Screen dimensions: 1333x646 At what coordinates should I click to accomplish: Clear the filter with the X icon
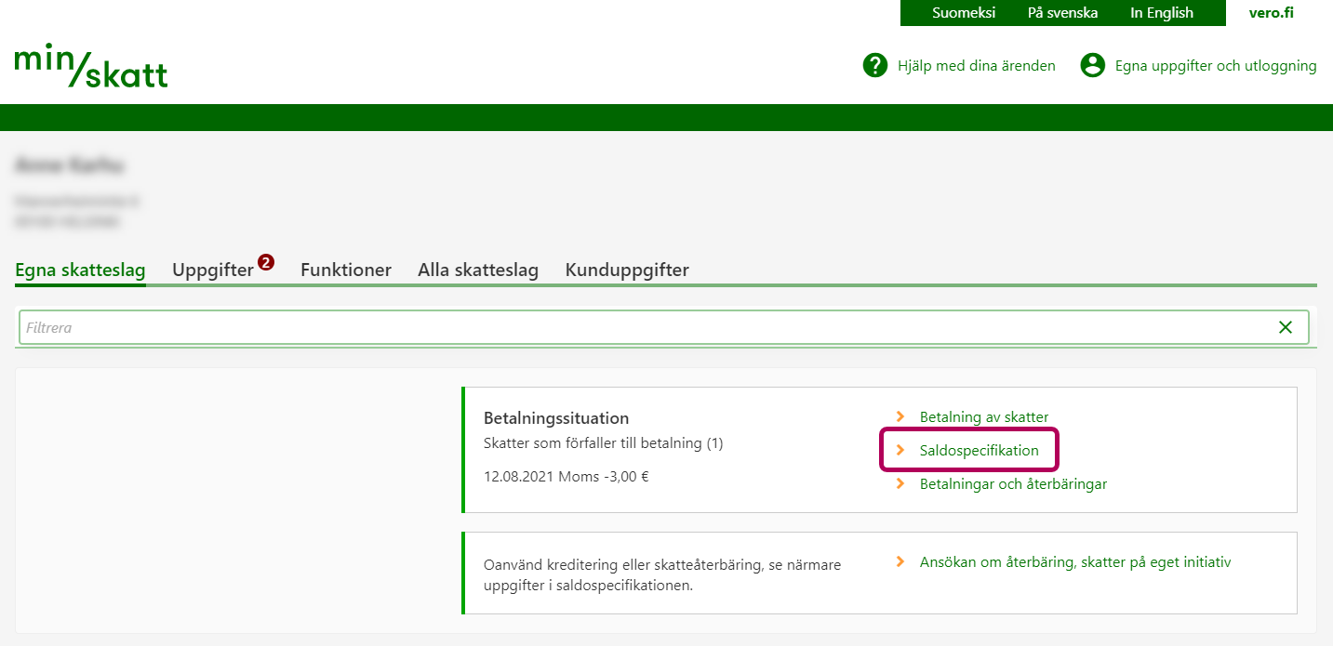pos(1286,327)
